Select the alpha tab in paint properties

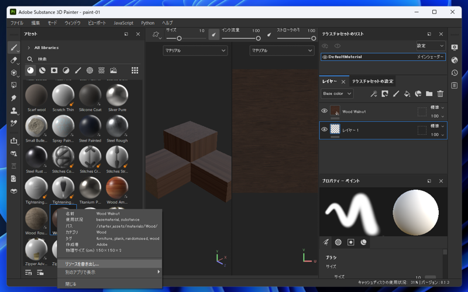pos(338,242)
